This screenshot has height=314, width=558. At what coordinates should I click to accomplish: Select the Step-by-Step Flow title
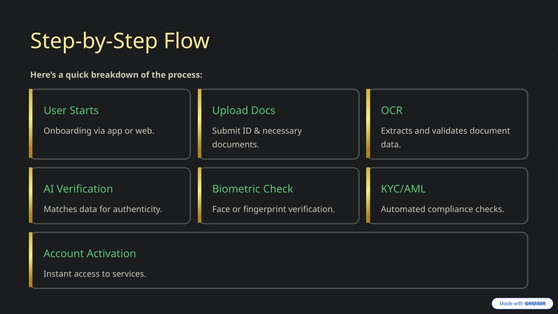coord(120,40)
